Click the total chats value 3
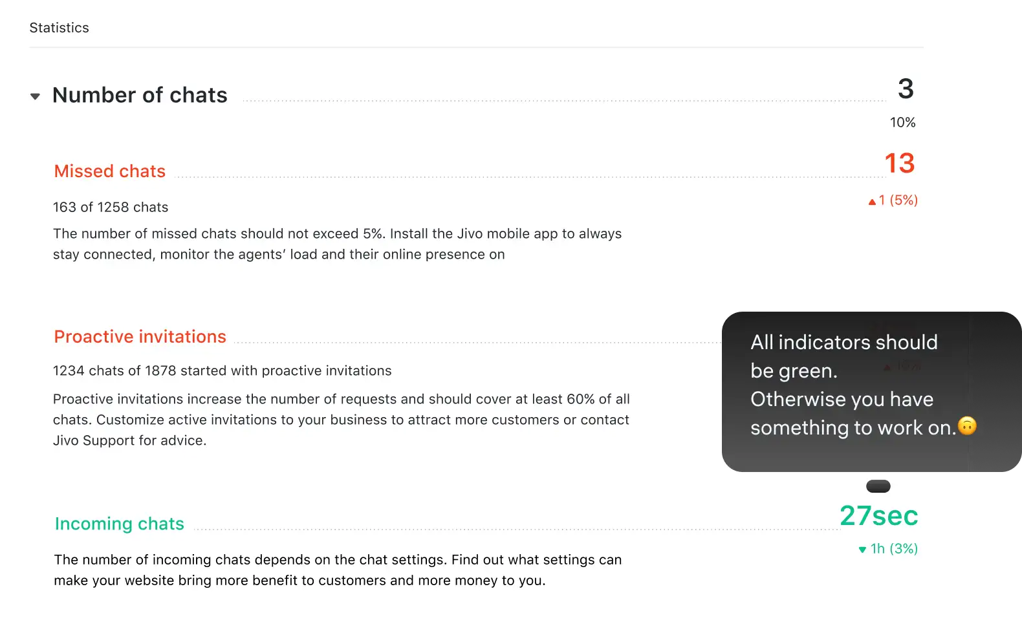Viewport: 1022px width, 644px height. pyautogui.click(x=906, y=89)
